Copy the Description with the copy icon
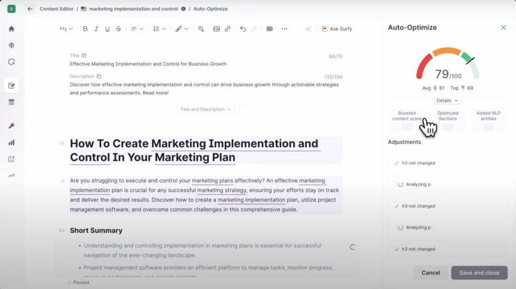The height and width of the screenshot is (289, 516). (x=99, y=77)
